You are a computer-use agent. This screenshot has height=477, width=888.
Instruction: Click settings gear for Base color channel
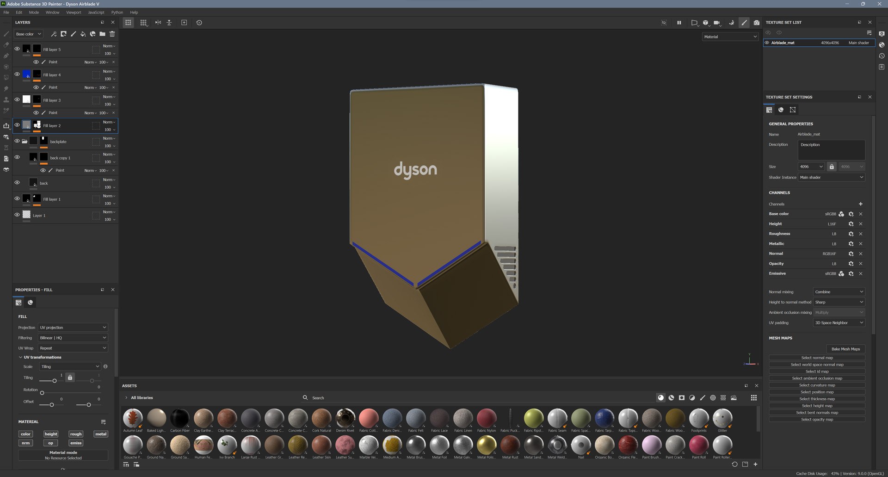pyautogui.click(x=851, y=214)
